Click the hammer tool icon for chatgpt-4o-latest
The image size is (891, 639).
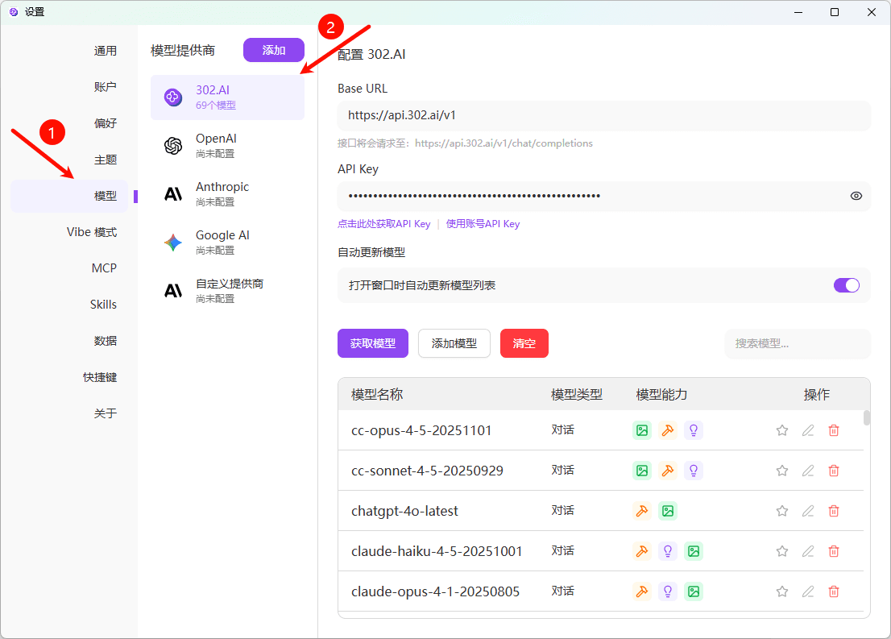pyautogui.click(x=642, y=511)
